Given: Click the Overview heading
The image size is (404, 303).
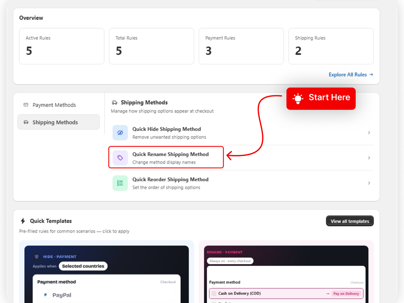Looking at the screenshot, I should click(31, 18).
